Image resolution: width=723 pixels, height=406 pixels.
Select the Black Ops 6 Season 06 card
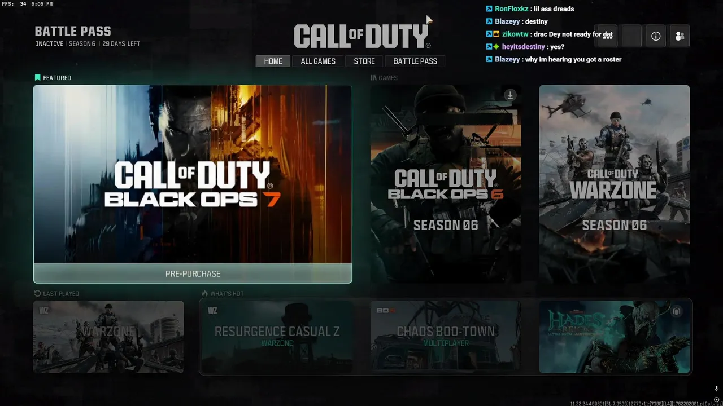[446, 184]
